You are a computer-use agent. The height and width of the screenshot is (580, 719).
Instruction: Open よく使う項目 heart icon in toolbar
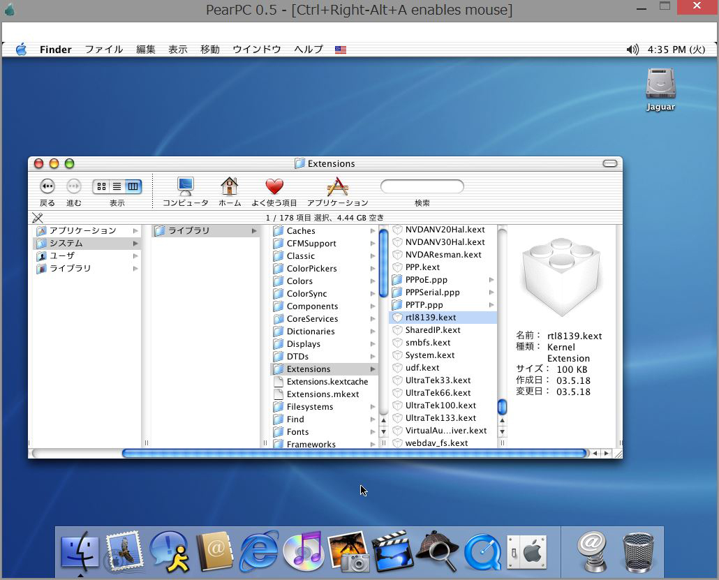274,186
